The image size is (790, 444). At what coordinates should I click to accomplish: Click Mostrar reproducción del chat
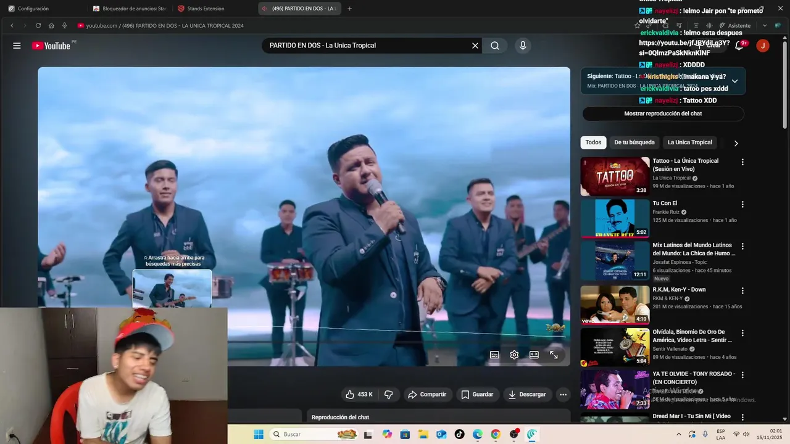point(663,113)
